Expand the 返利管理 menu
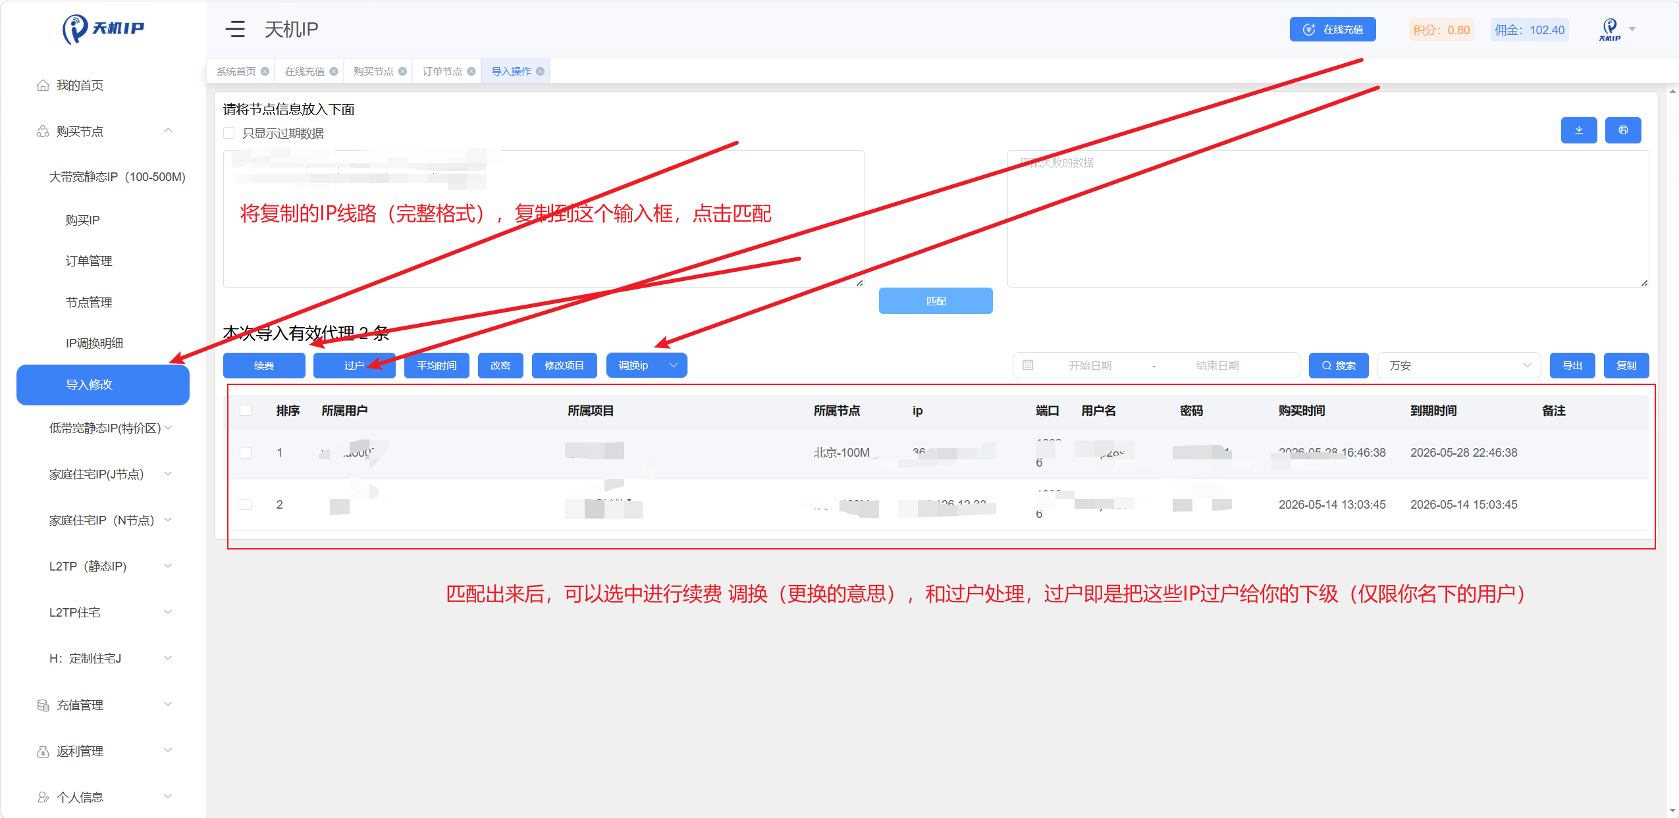This screenshot has height=818, width=1679. (x=169, y=751)
